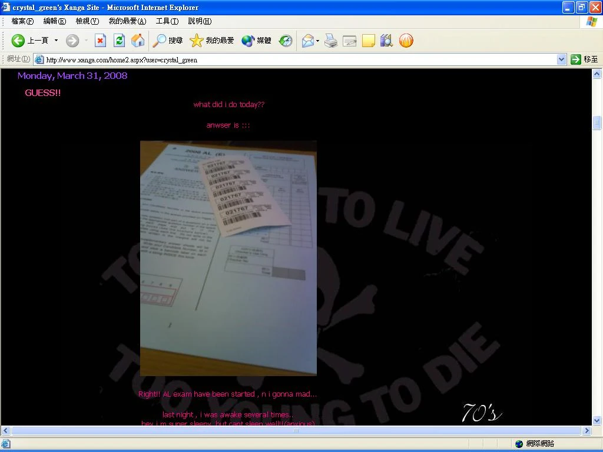Click the vertical scrollbar up arrow
This screenshot has height=452, width=603.
pos(597,74)
